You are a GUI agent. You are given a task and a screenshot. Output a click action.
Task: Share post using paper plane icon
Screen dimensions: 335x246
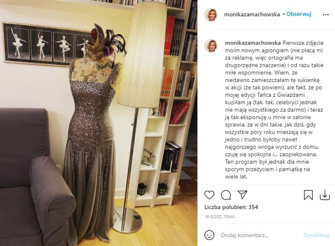pyautogui.click(x=242, y=194)
